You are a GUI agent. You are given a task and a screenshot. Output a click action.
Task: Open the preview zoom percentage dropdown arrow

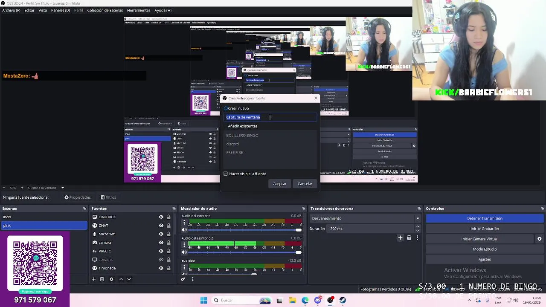pyautogui.click(x=62, y=188)
